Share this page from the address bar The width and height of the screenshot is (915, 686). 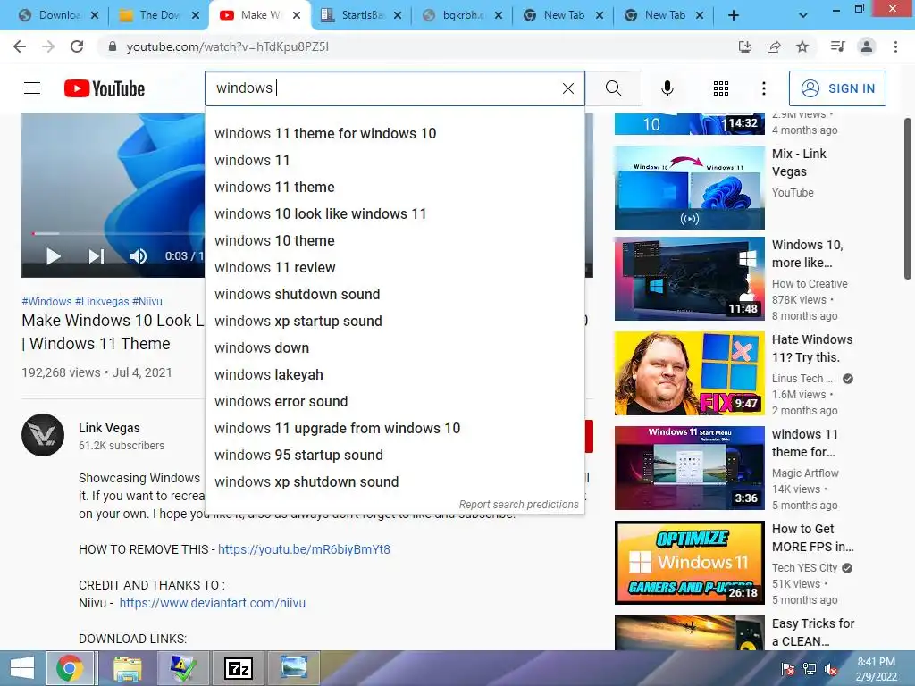774,46
